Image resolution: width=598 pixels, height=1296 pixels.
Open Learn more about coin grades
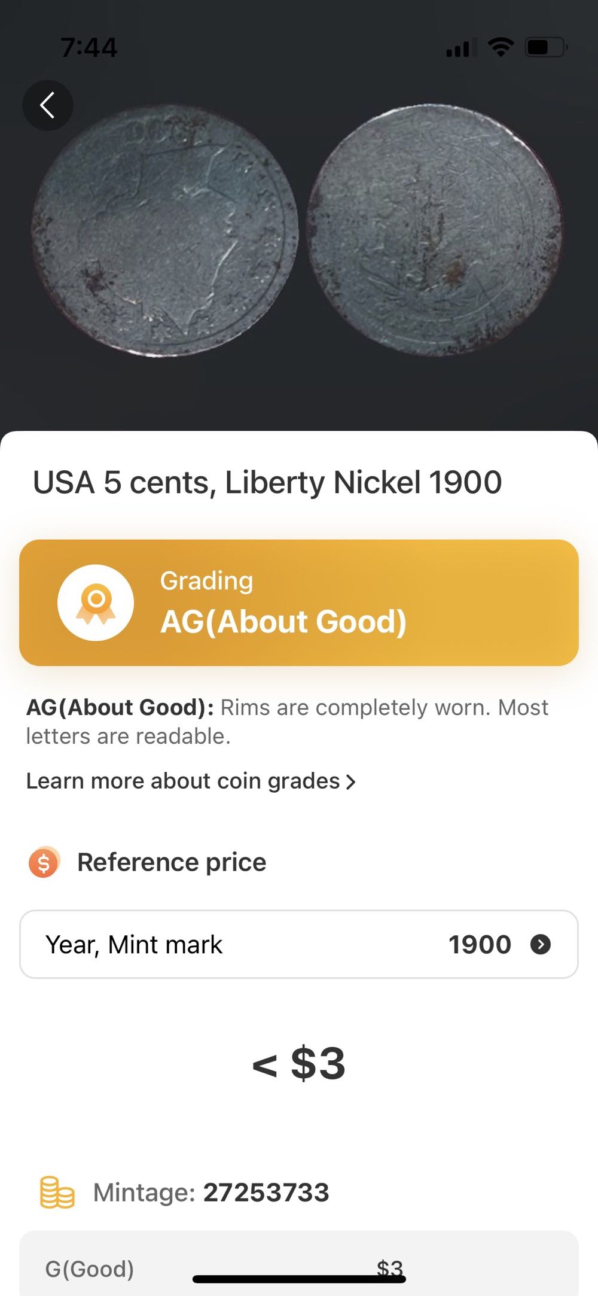pyautogui.click(x=183, y=781)
